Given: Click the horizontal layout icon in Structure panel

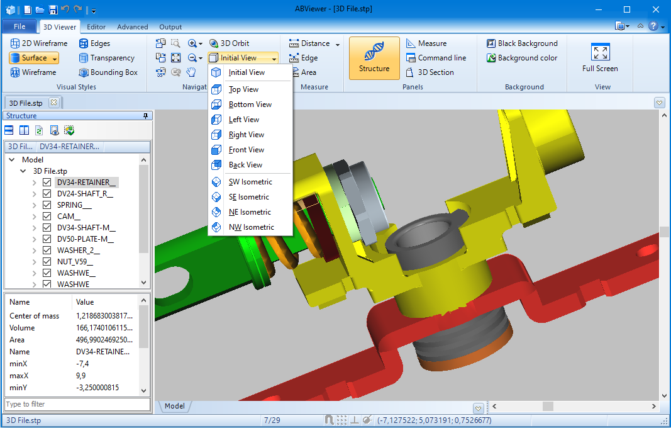Looking at the screenshot, I should 9,130.
